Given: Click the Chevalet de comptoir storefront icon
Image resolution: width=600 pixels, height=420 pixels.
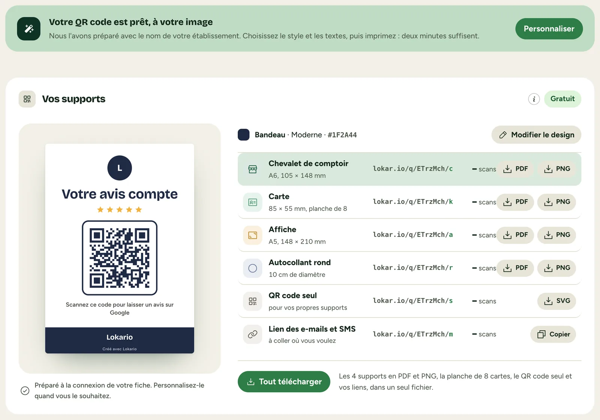Looking at the screenshot, I should (x=253, y=169).
